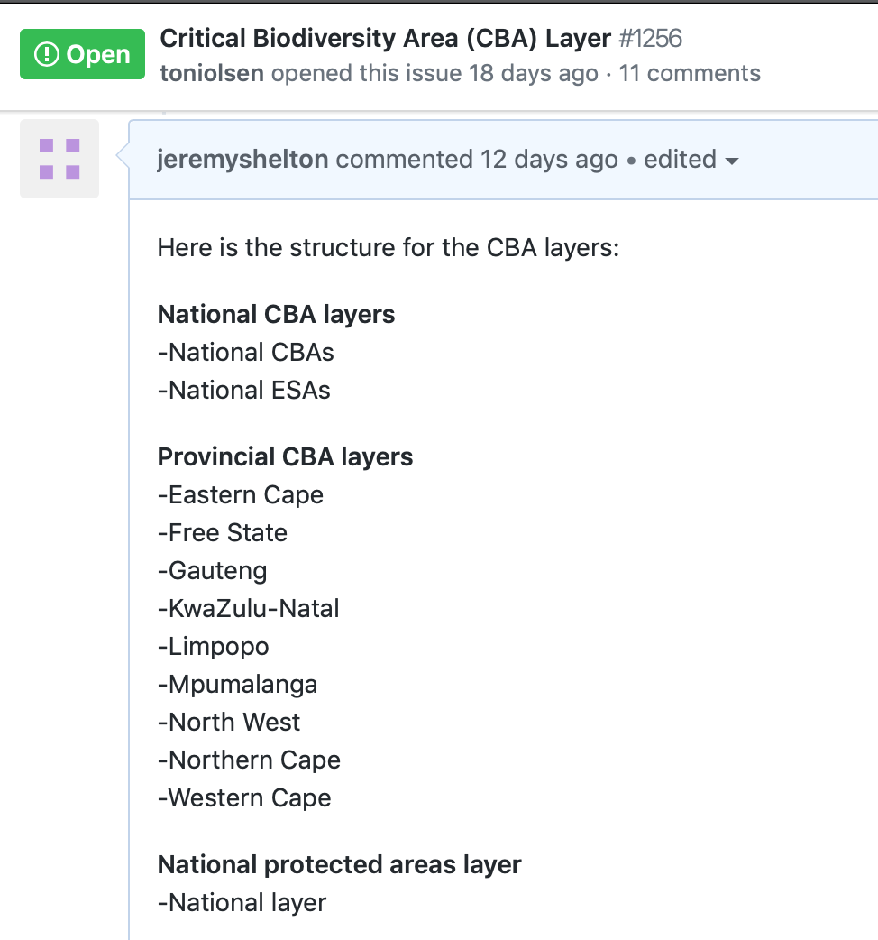Click the KwaZulu-Natal list item
This screenshot has width=878, height=940.
(248, 608)
